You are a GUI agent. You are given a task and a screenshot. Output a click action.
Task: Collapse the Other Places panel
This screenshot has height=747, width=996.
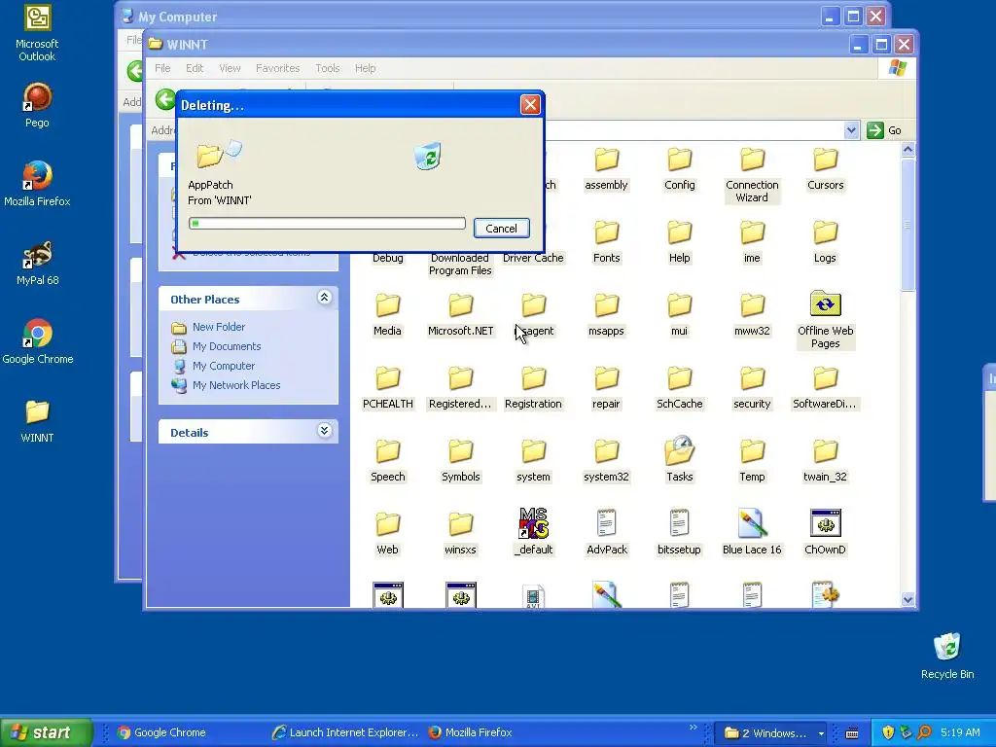pyautogui.click(x=324, y=298)
